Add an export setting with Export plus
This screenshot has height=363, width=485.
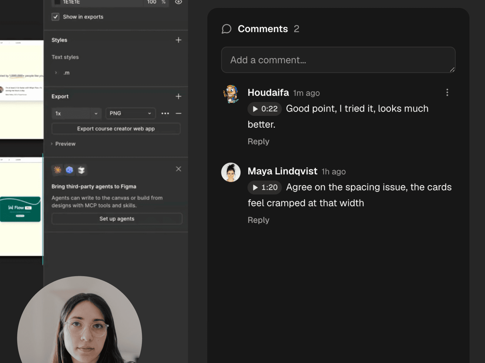(179, 96)
